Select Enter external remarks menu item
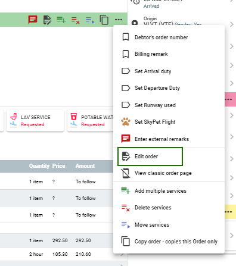 (169, 139)
